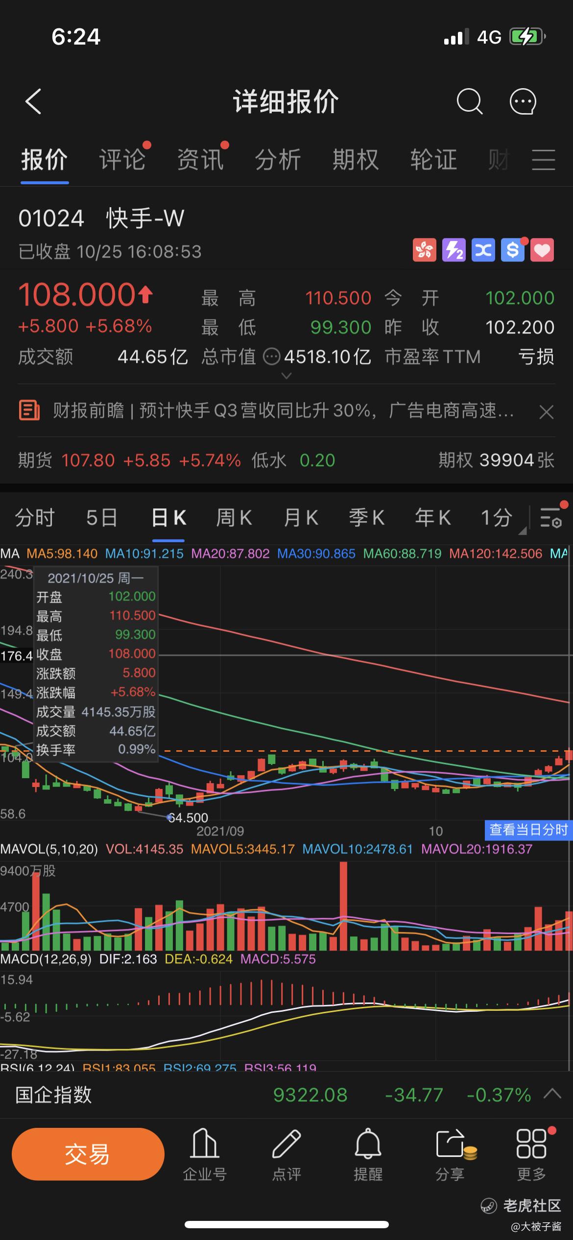Tap the orange 交易 button

(x=88, y=1154)
